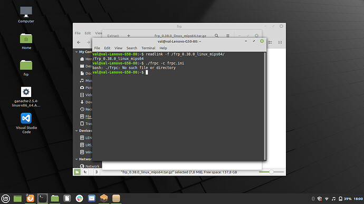Select Downloads in file manager sidebar
364x204 pixels.
(x=86, y=102)
